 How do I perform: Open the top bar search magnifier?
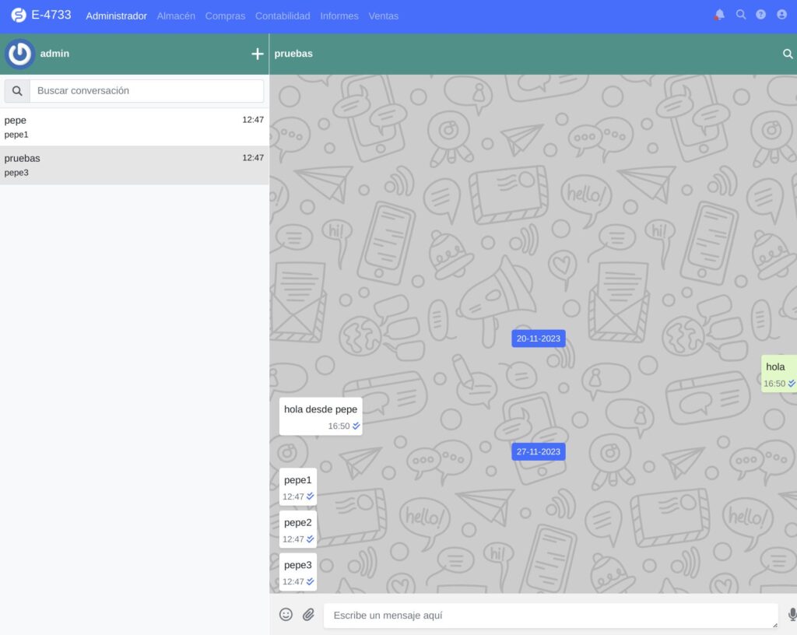coord(741,15)
